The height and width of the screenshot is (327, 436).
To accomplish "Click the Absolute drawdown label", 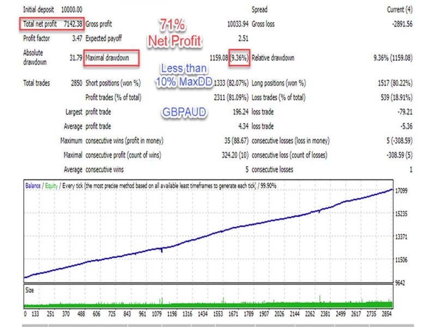I will pos(35,57).
